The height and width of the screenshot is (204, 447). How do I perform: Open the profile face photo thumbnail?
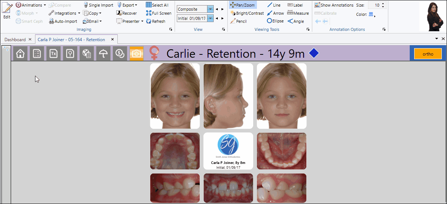[x=228, y=96]
